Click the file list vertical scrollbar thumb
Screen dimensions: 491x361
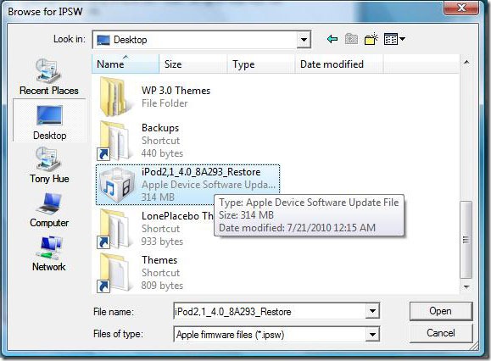coord(466,240)
